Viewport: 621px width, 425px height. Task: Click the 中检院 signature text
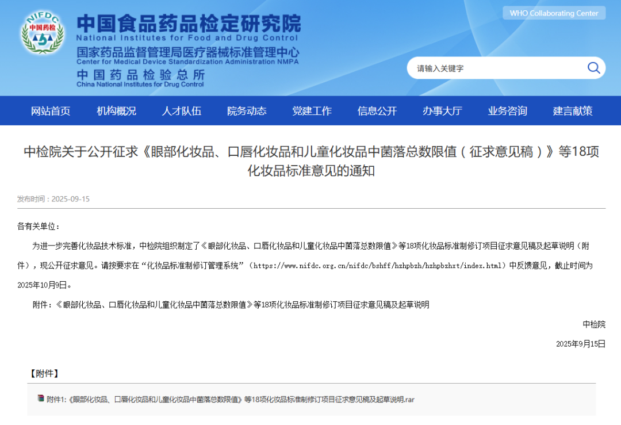[594, 324]
